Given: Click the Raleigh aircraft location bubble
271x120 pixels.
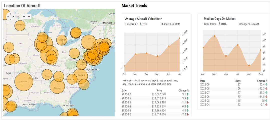Looking at the screenshot, I should click(81, 76).
